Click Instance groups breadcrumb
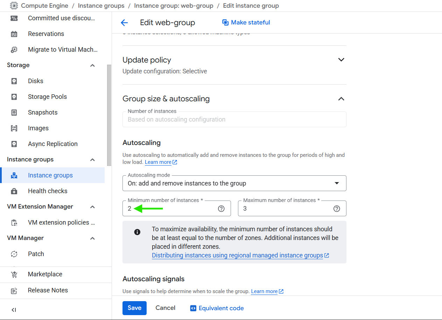 click(101, 6)
